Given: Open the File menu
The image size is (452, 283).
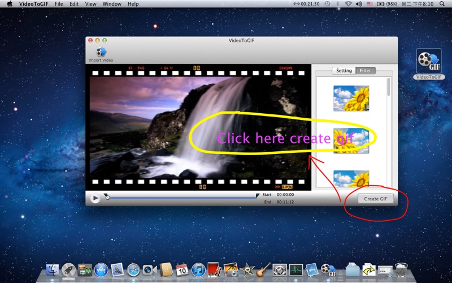Looking at the screenshot, I should [59, 4].
